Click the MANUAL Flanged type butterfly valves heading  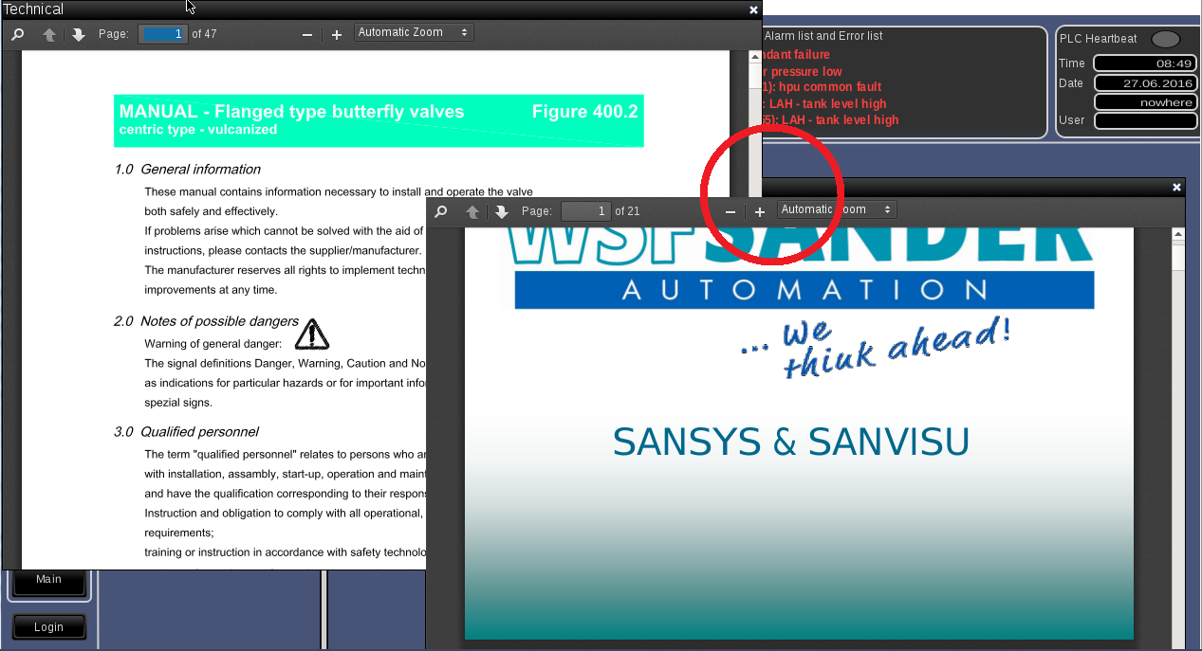292,112
